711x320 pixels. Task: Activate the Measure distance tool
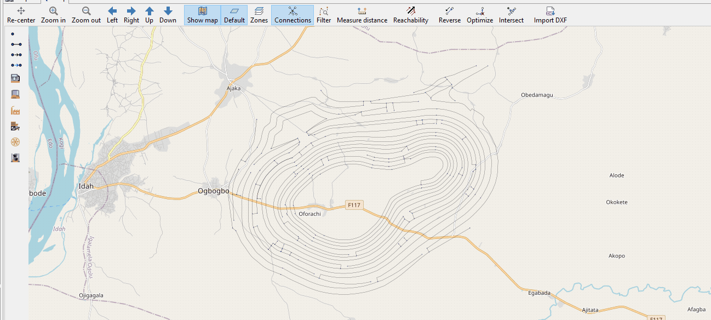click(x=362, y=15)
